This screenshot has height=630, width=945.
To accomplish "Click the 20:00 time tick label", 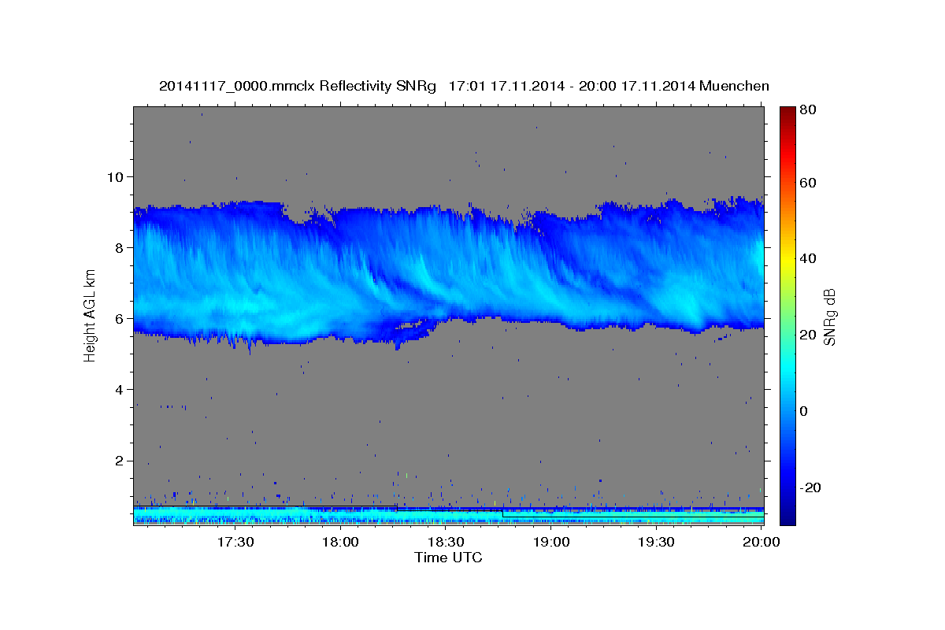I will click(762, 542).
